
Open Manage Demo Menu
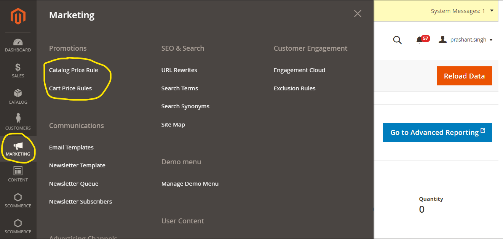click(190, 183)
